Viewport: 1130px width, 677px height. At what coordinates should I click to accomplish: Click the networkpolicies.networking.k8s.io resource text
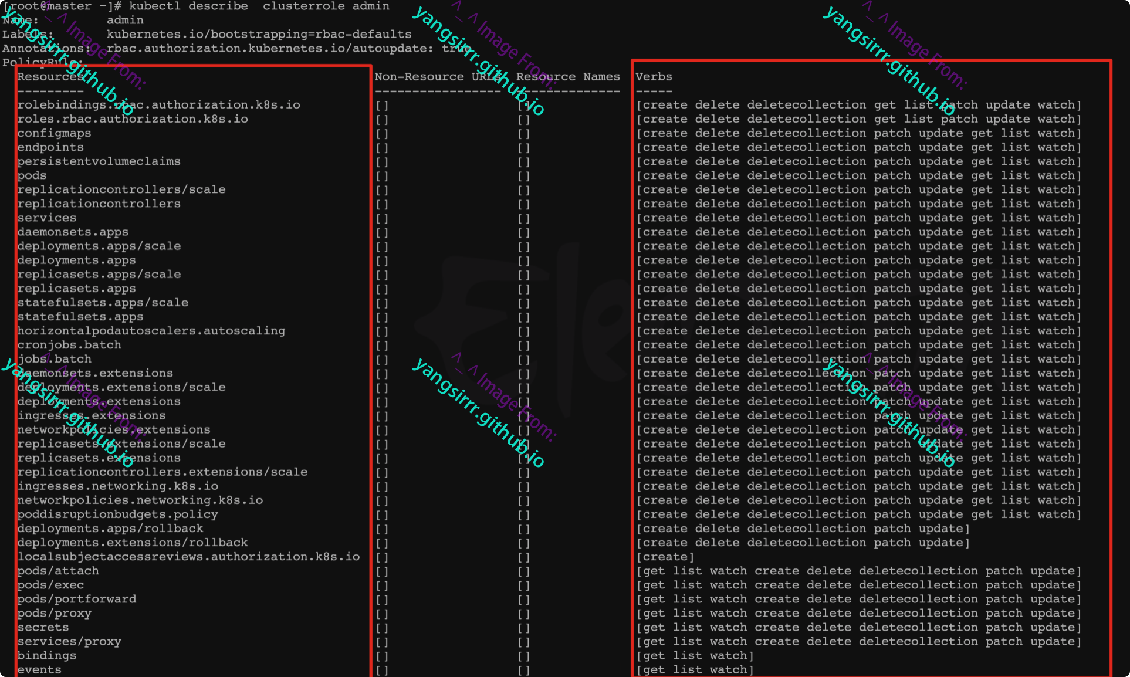(x=140, y=500)
